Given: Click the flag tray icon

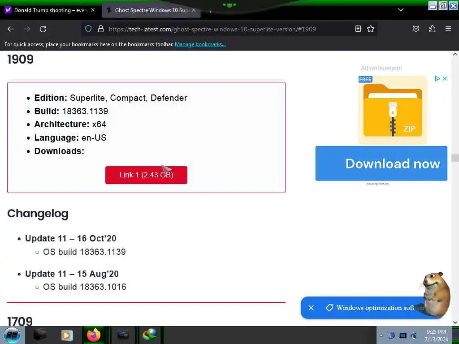Looking at the screenshot, I should coord(392,335).
